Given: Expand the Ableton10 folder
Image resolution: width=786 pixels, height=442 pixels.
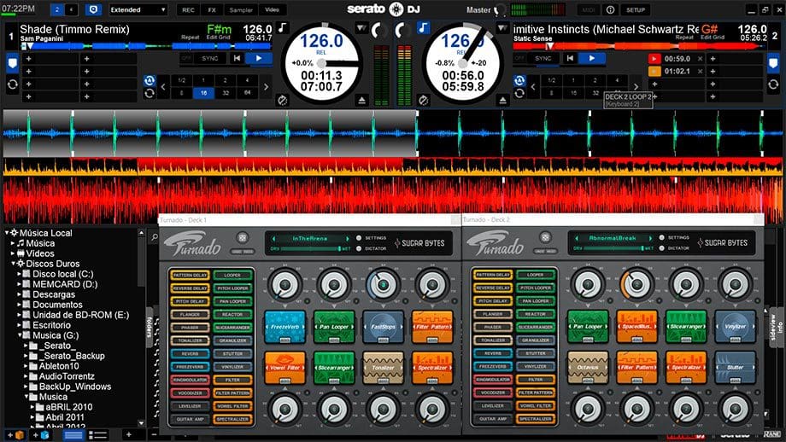Looking at the screenshot, I should [26, 366].
